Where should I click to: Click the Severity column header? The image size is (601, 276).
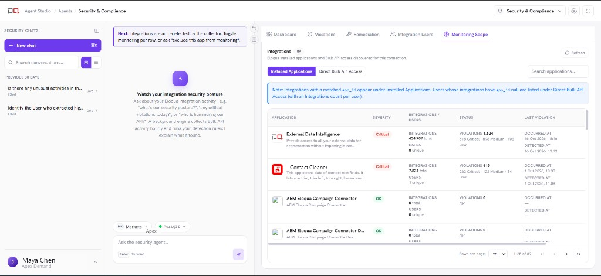pos(381,118)
